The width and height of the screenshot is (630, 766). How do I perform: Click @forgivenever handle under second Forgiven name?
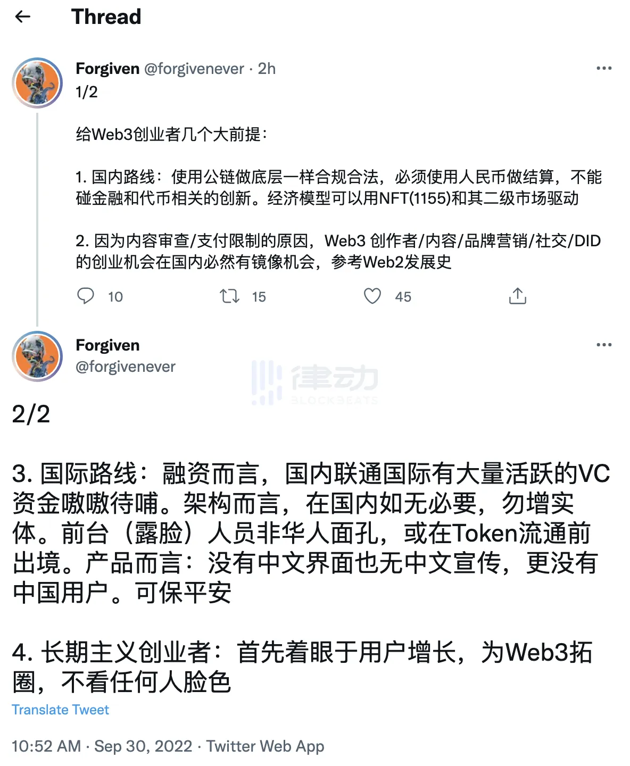coord(126,367)
